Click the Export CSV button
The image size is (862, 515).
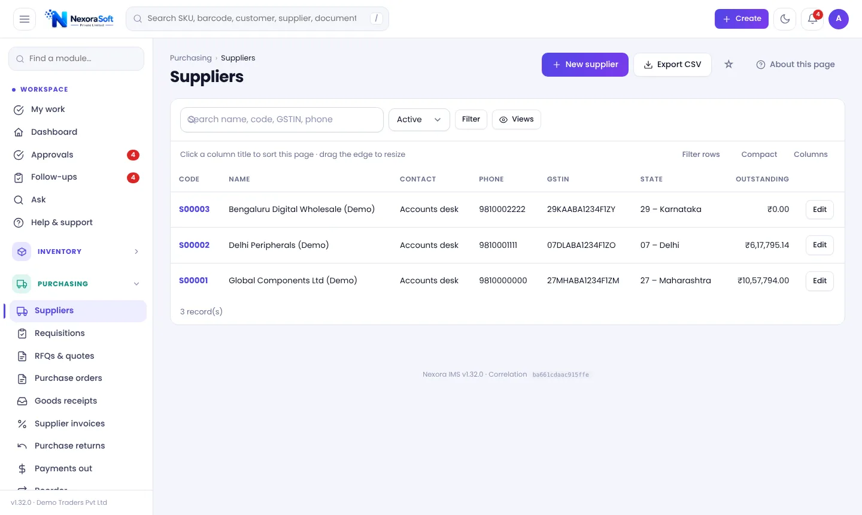672,65
